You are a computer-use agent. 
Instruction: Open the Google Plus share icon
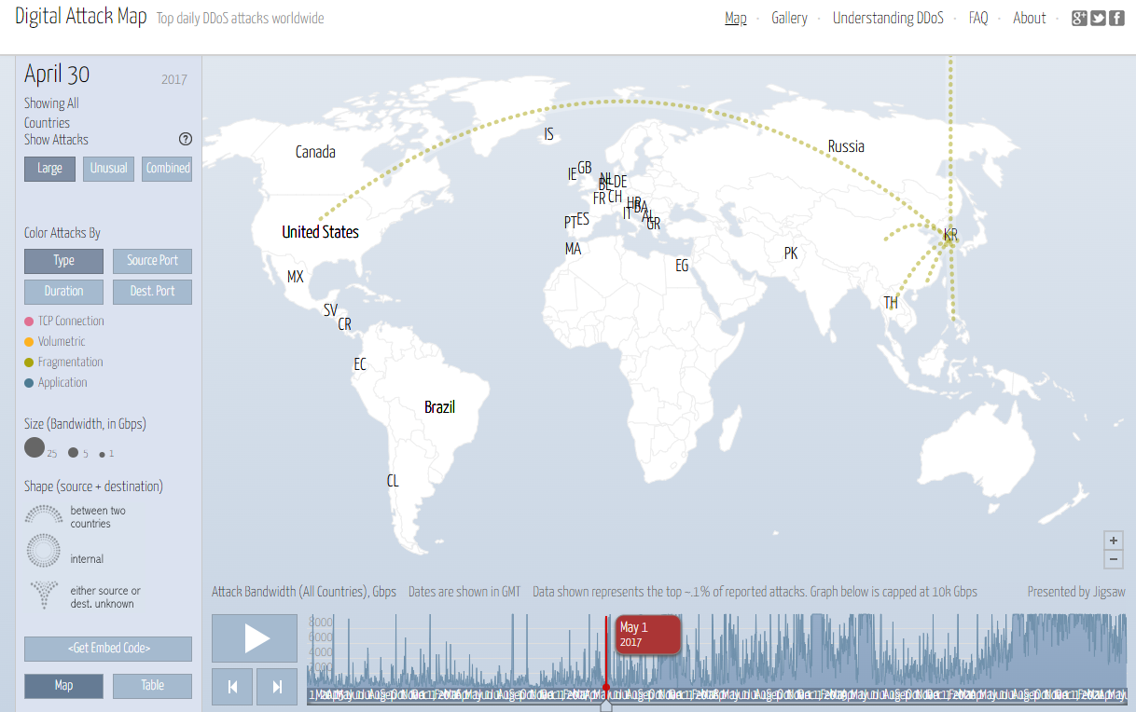[1080, 18]
